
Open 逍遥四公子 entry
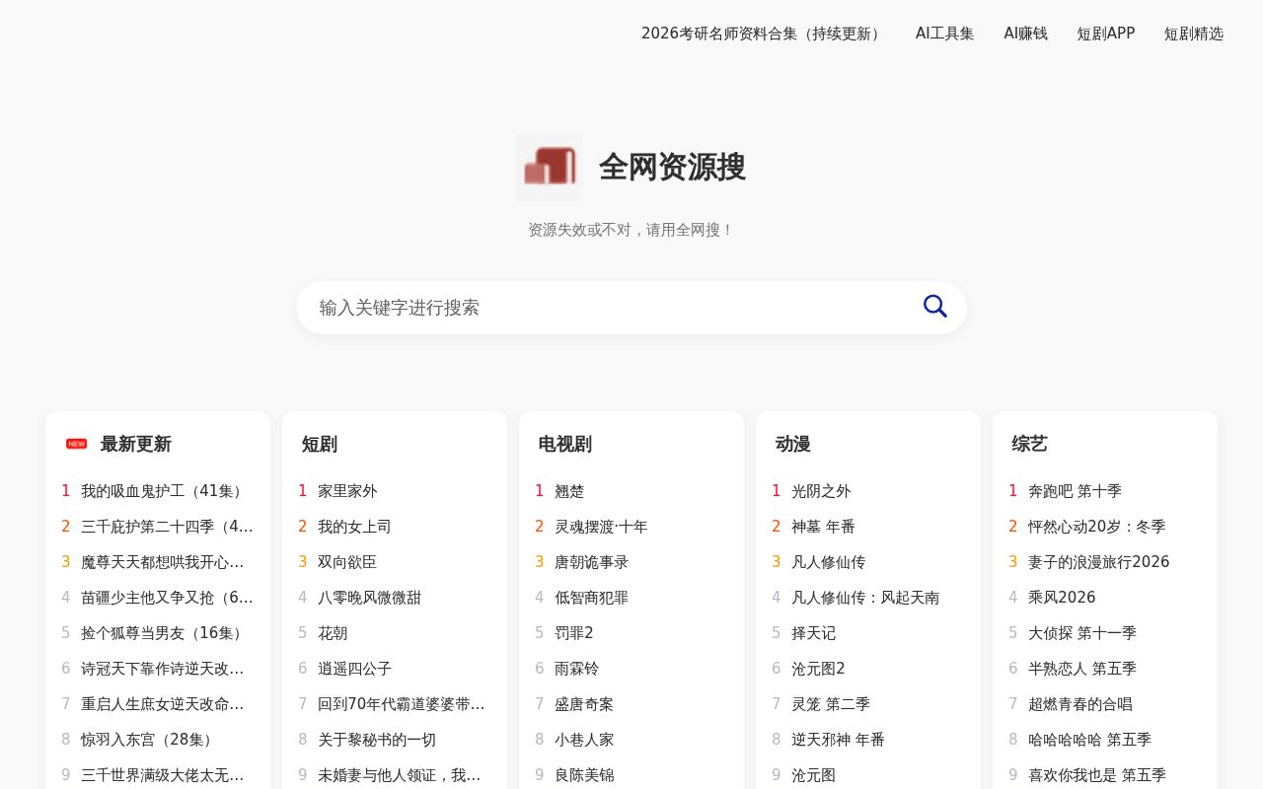(x=354, y=669)
